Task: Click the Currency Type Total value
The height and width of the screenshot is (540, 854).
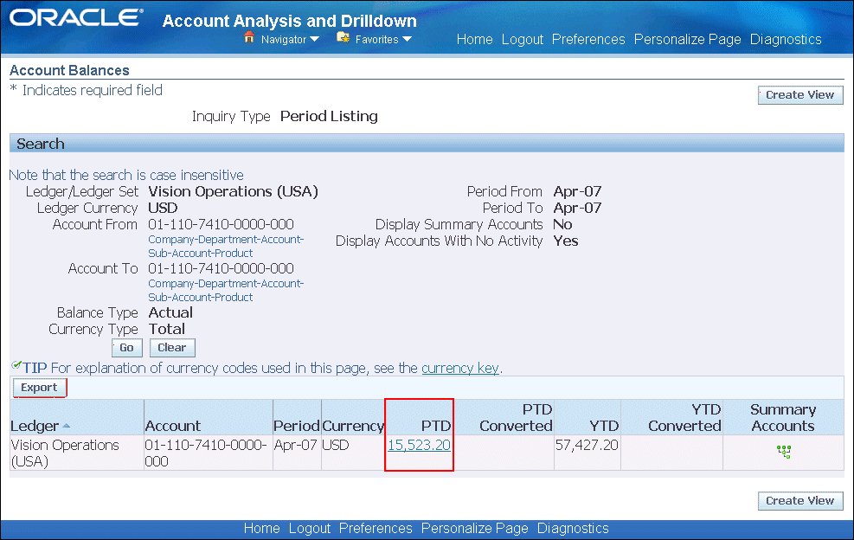Action: 167,329
